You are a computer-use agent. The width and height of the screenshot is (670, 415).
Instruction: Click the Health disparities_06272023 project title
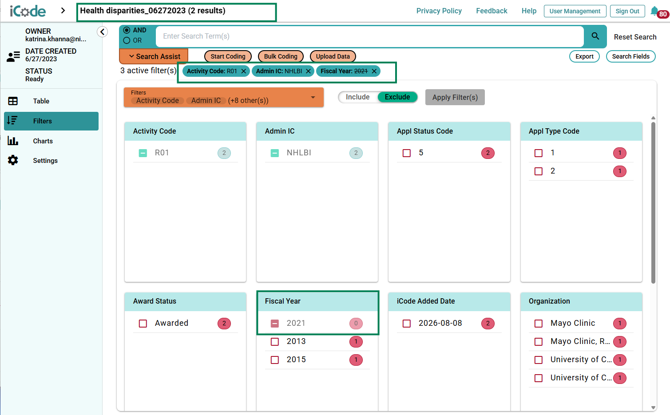click(x=152, y=11)
